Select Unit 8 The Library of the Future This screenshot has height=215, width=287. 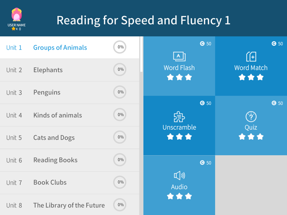69,205
